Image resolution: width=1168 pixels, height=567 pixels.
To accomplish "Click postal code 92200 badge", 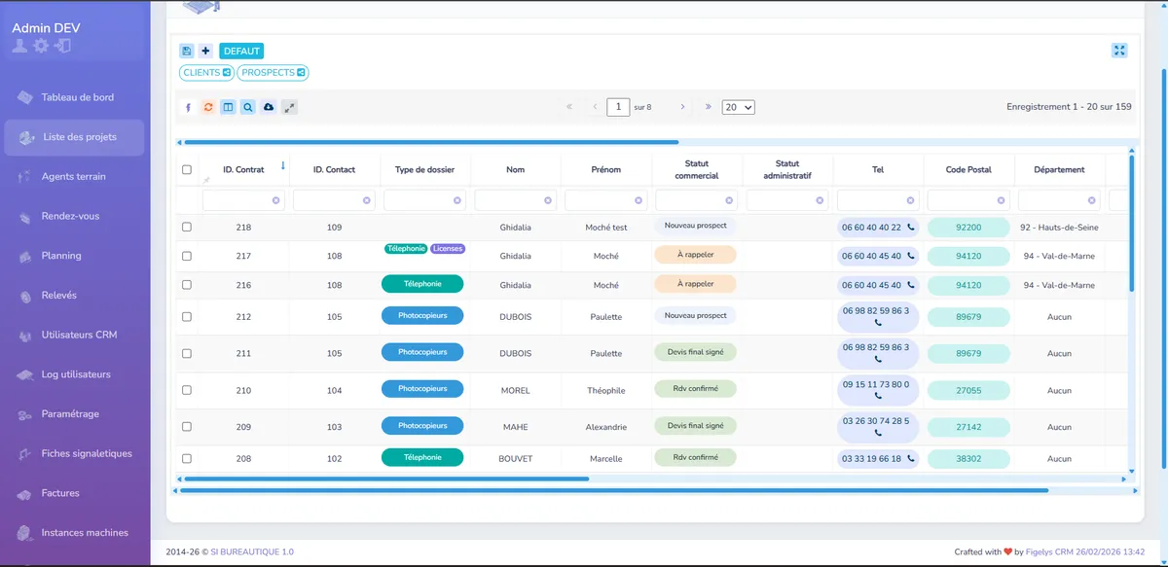I will pyautogui.click(x=968, y=228).
